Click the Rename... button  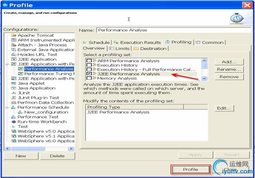229,69
